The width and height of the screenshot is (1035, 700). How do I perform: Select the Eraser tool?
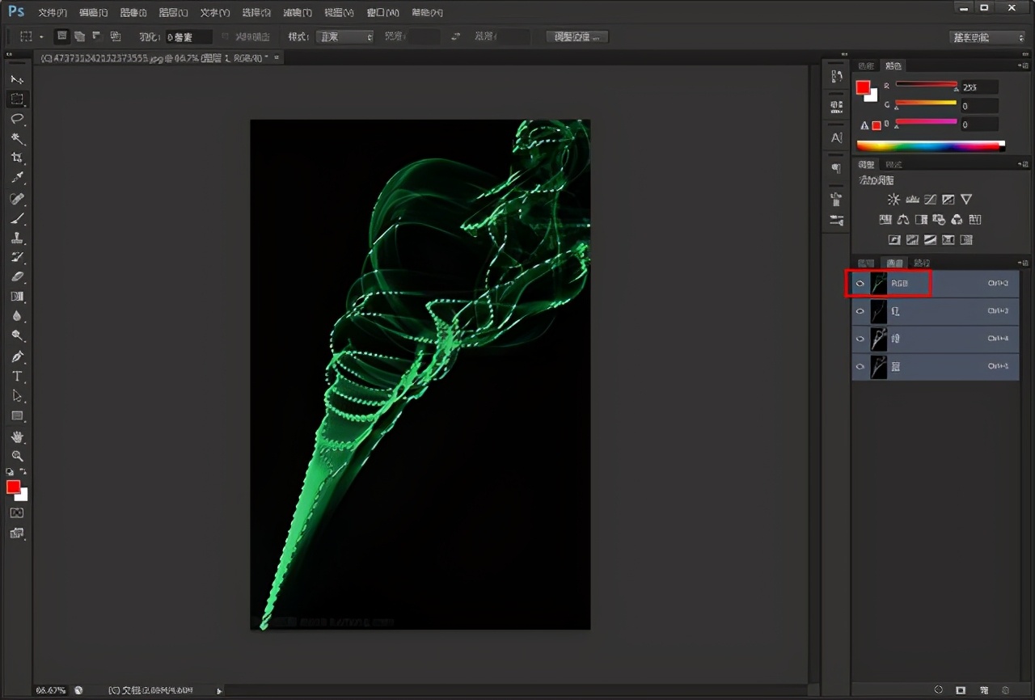click(x=17, y=277)
